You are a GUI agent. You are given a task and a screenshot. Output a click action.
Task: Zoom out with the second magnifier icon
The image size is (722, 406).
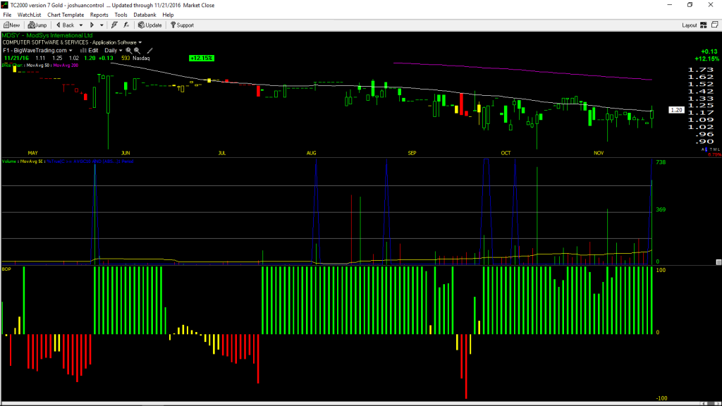pyautogui.click(x=137, y=51)
